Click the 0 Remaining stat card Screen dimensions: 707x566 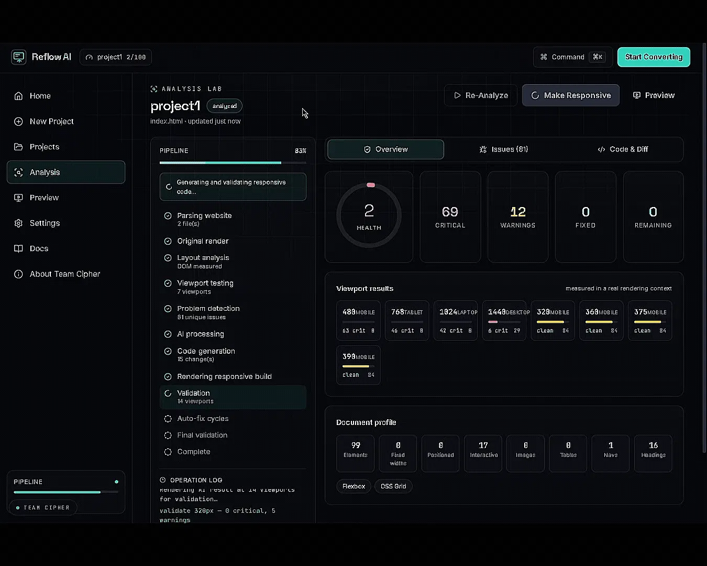pyautogui.click(x=653, y=217)
